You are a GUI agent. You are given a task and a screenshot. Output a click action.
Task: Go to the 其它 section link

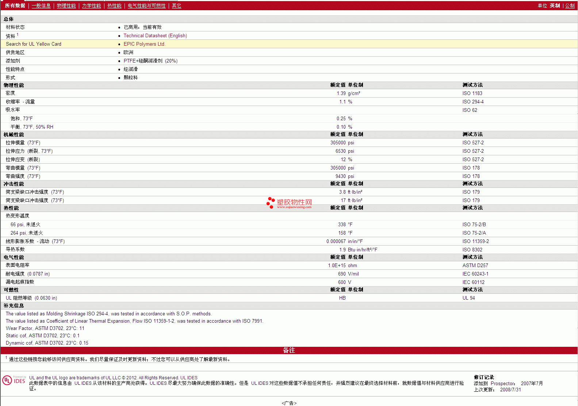177,6
